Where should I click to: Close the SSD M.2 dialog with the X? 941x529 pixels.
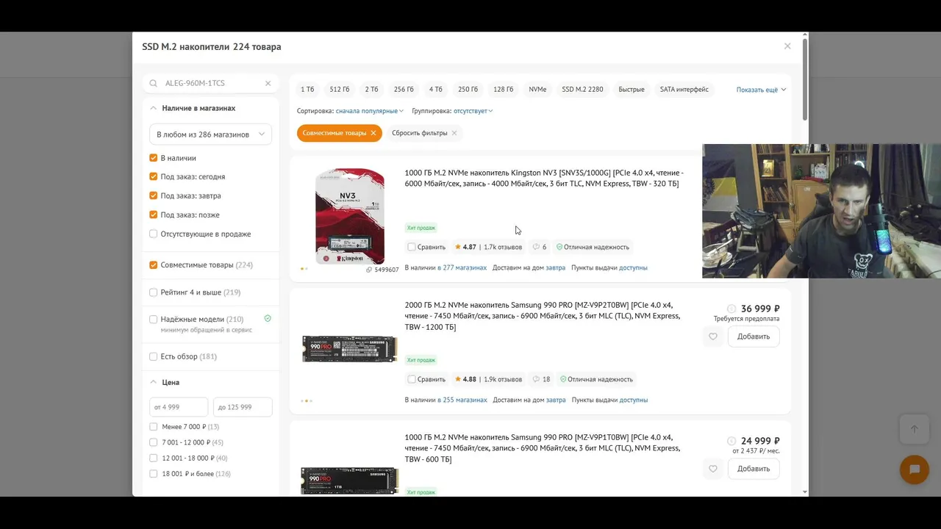[787, 46]
